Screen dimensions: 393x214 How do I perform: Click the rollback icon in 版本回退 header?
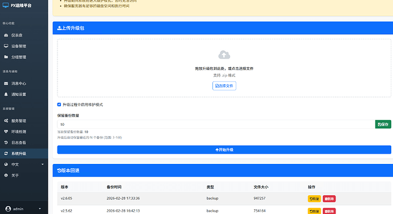59,171
